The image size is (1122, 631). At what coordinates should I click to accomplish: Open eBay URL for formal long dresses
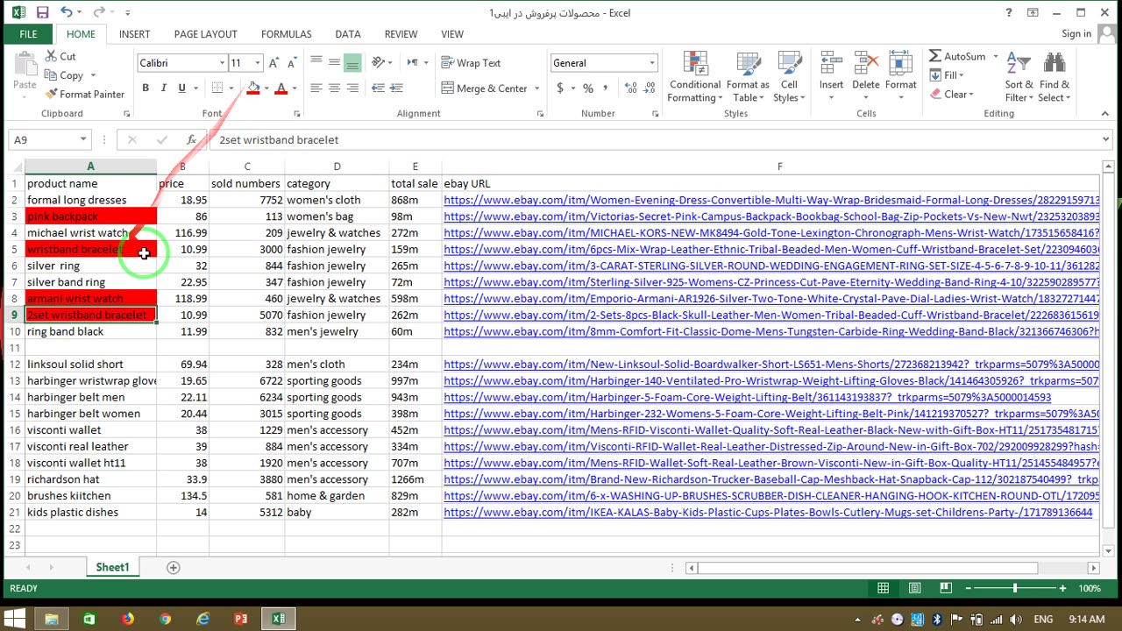coord(771,200)
